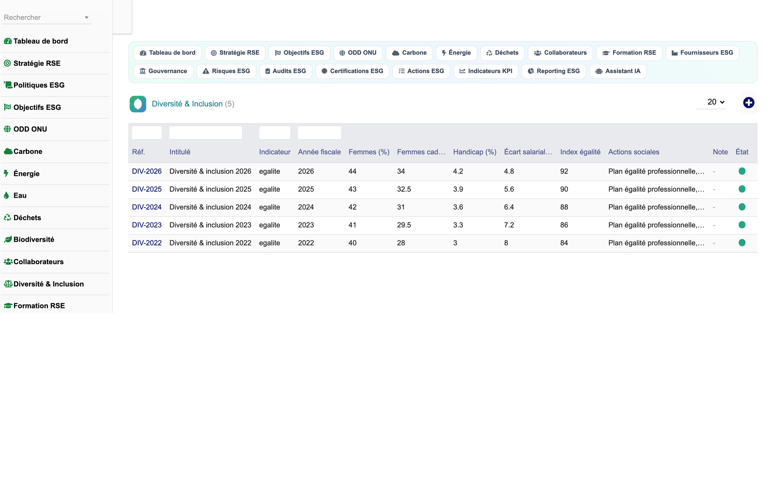Open the Tableau de bord top tab
774x479 pixels.
[x=167, y=53]
